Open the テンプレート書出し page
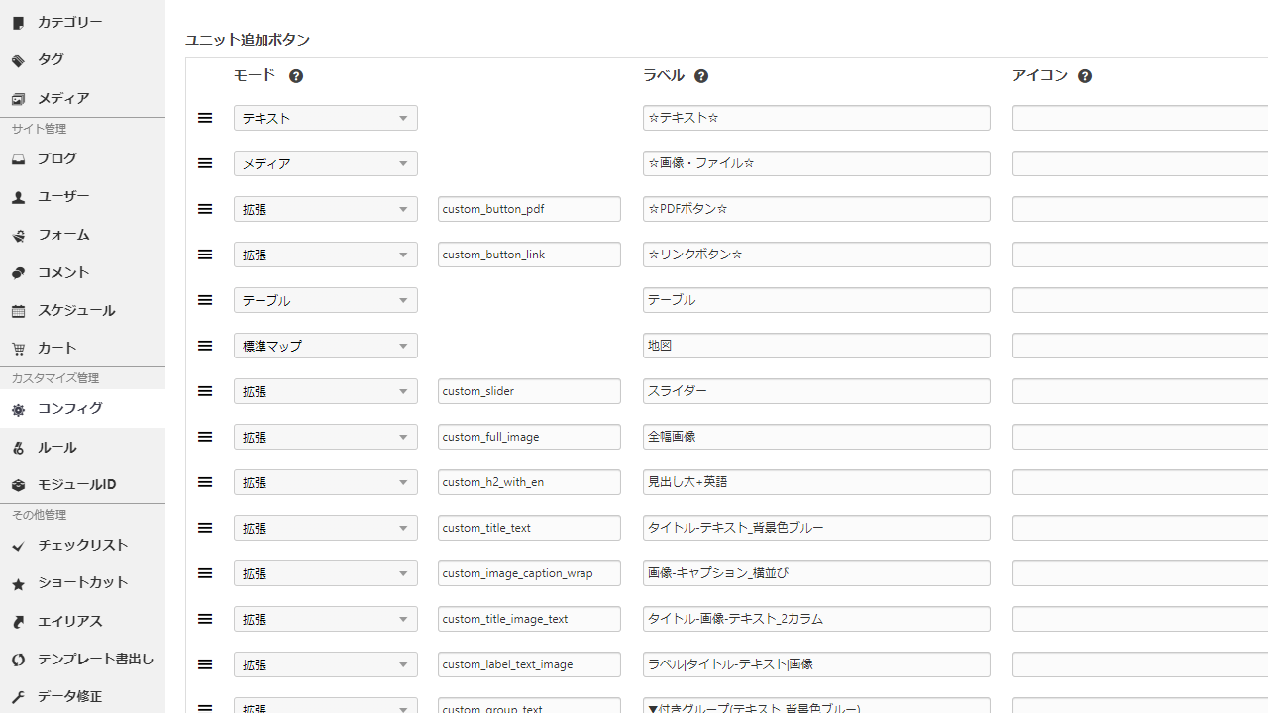The height and width of the screenshot is (713, 1268). [95, 660]
